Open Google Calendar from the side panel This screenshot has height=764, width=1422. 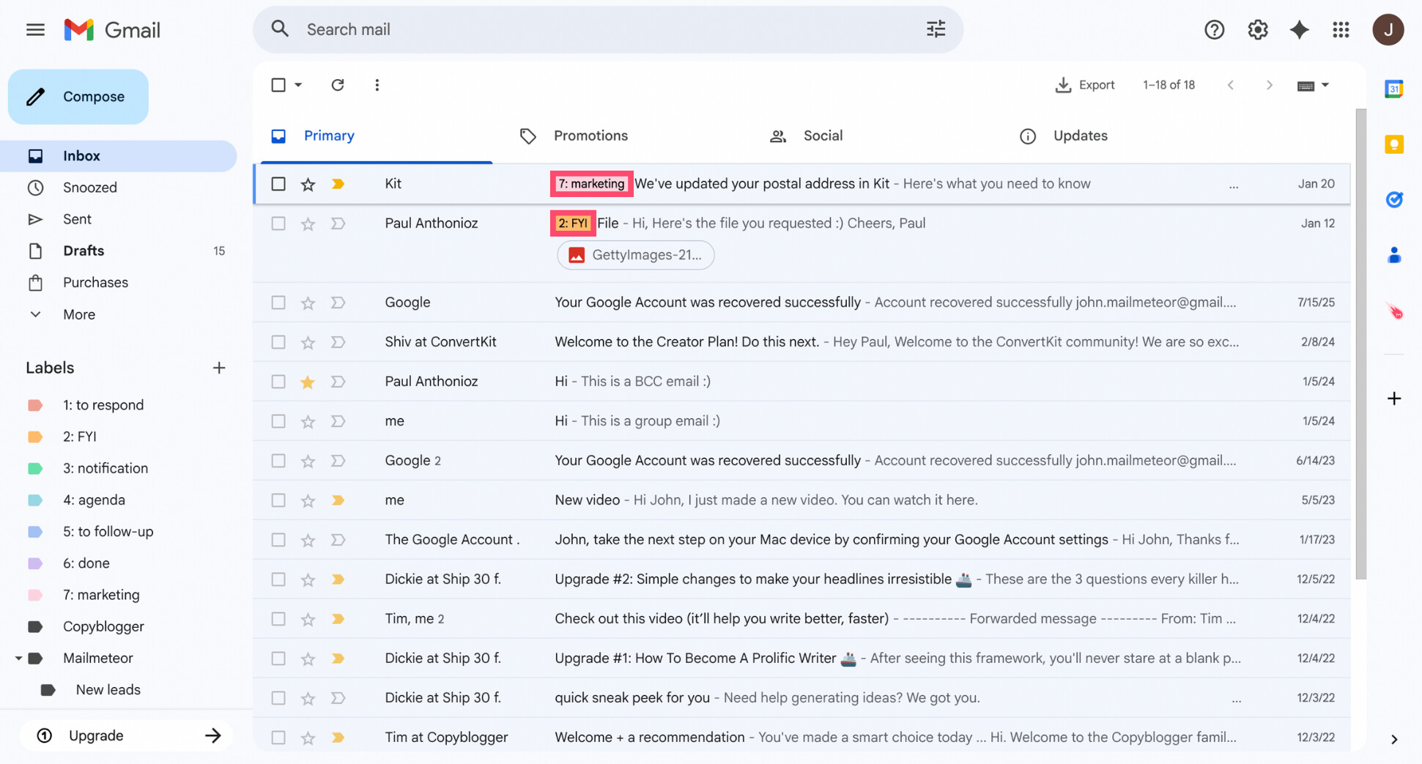(1394, 89)
